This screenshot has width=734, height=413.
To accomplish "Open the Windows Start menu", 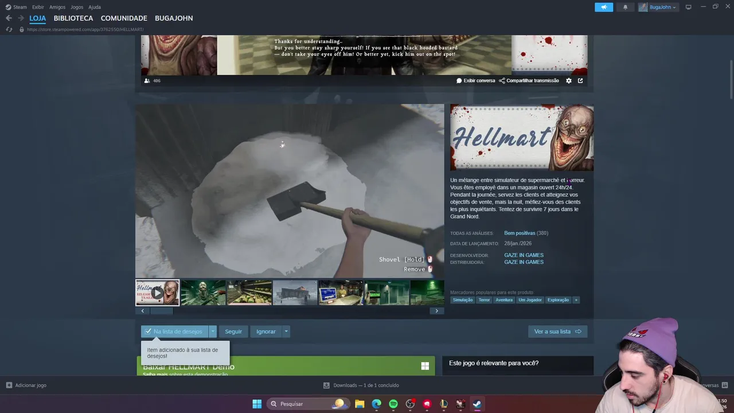I will 257,404.
